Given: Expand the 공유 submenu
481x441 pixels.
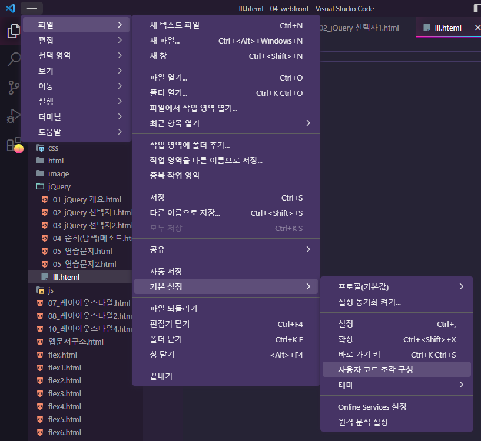Looking at the screenshot, I should (226, 250).
